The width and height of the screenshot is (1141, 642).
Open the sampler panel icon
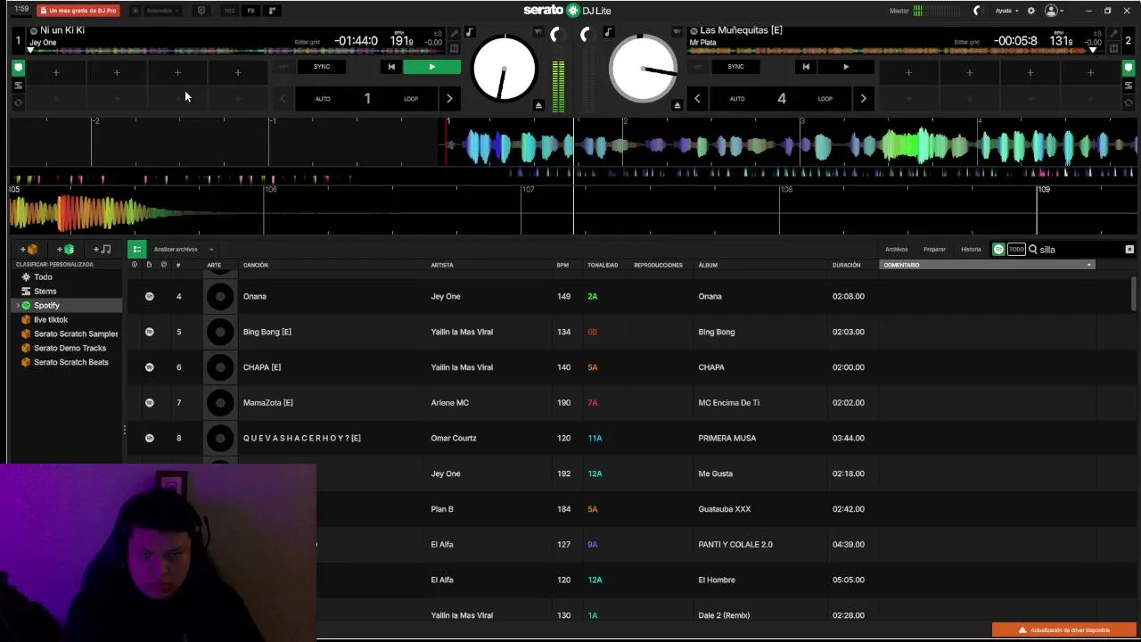(272, 11)
